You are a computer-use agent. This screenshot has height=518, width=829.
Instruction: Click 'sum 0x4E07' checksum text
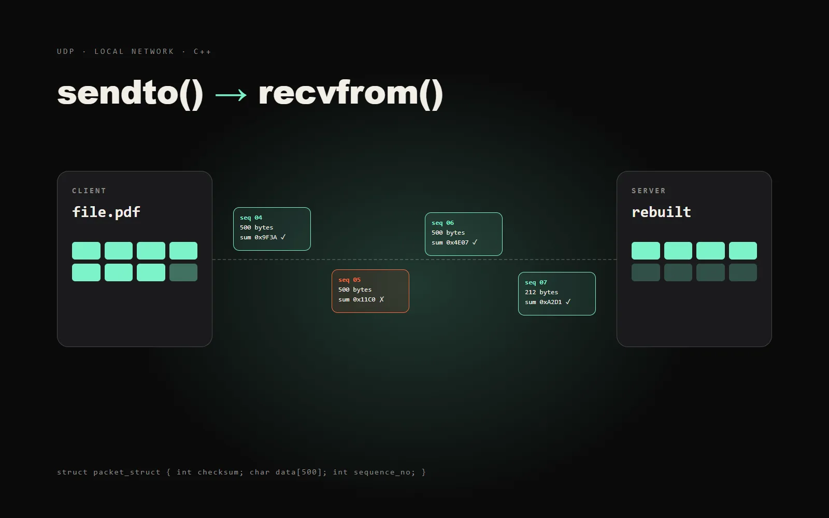point(450,242)
